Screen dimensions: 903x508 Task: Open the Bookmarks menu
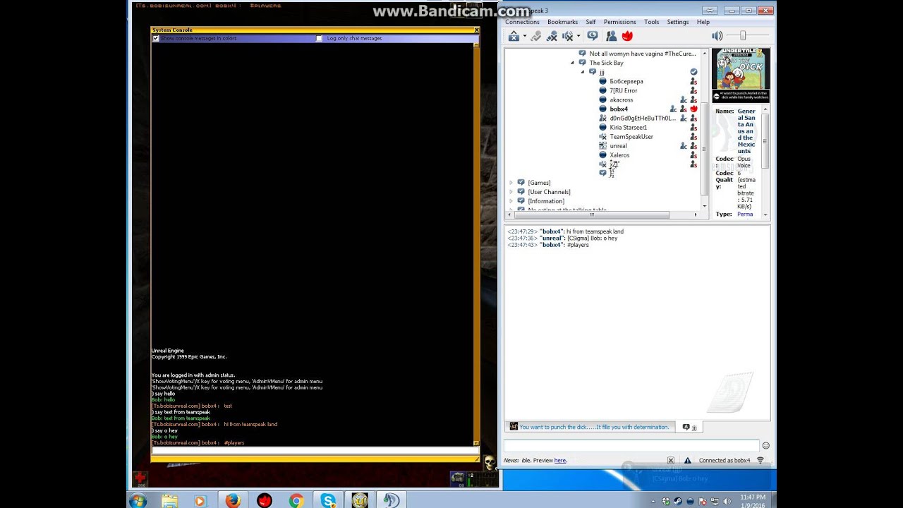[562, 22]
